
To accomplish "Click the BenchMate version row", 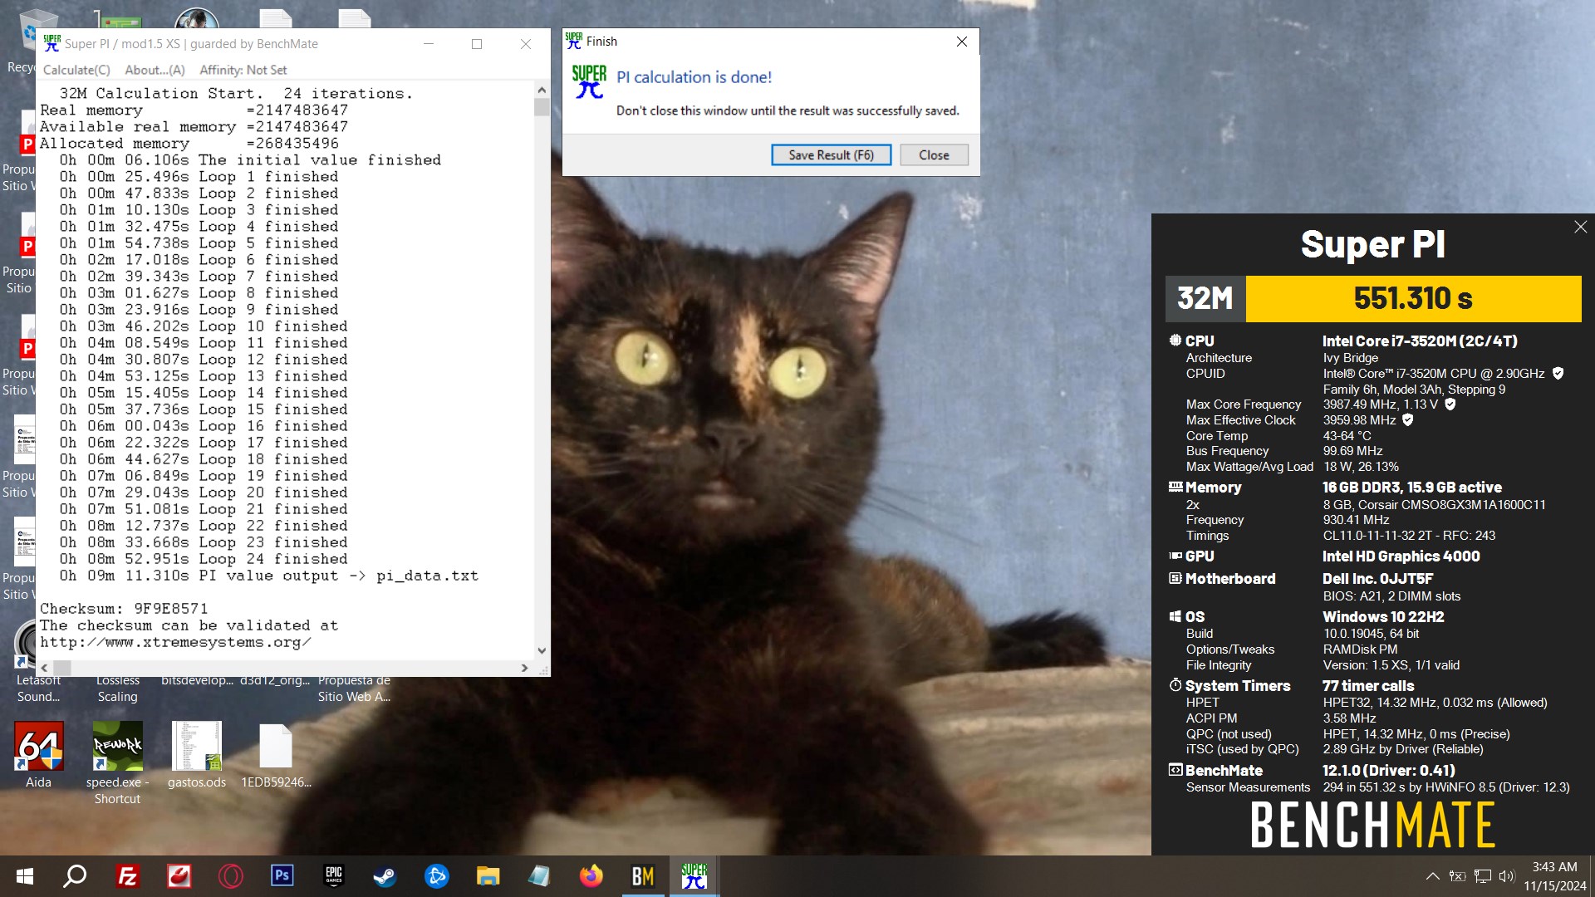I will coord(1313,771).
